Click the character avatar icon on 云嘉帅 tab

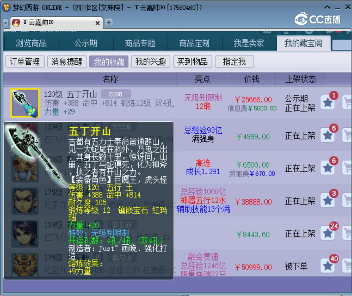tap(16, 23)
